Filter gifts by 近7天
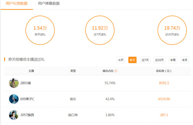 145,60
